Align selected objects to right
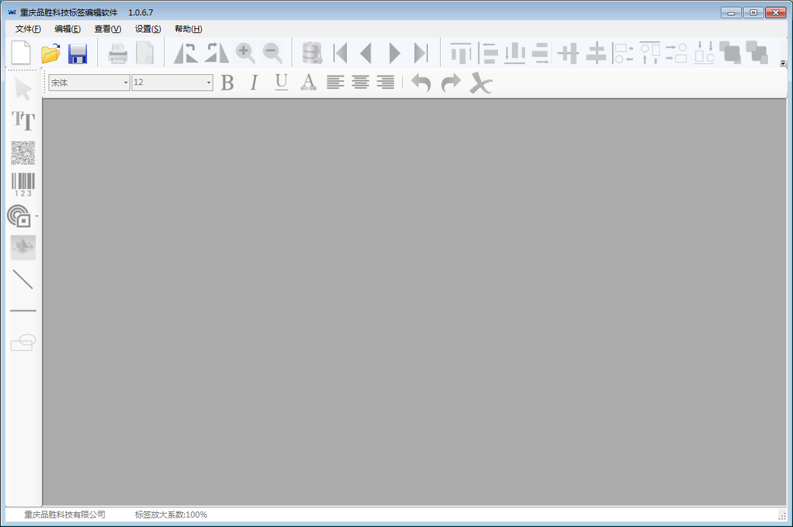The width and height of the screenshot is (793, 527). (541, 53)
